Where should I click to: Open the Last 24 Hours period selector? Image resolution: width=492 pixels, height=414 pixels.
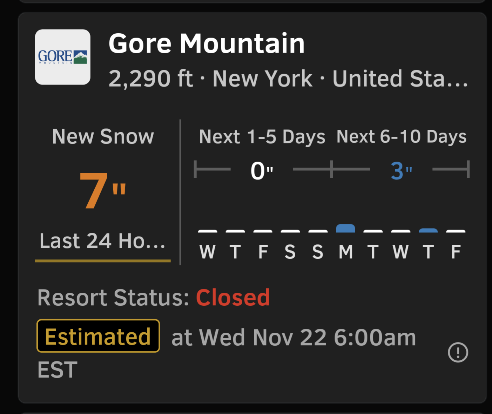(x=102, y=241)
